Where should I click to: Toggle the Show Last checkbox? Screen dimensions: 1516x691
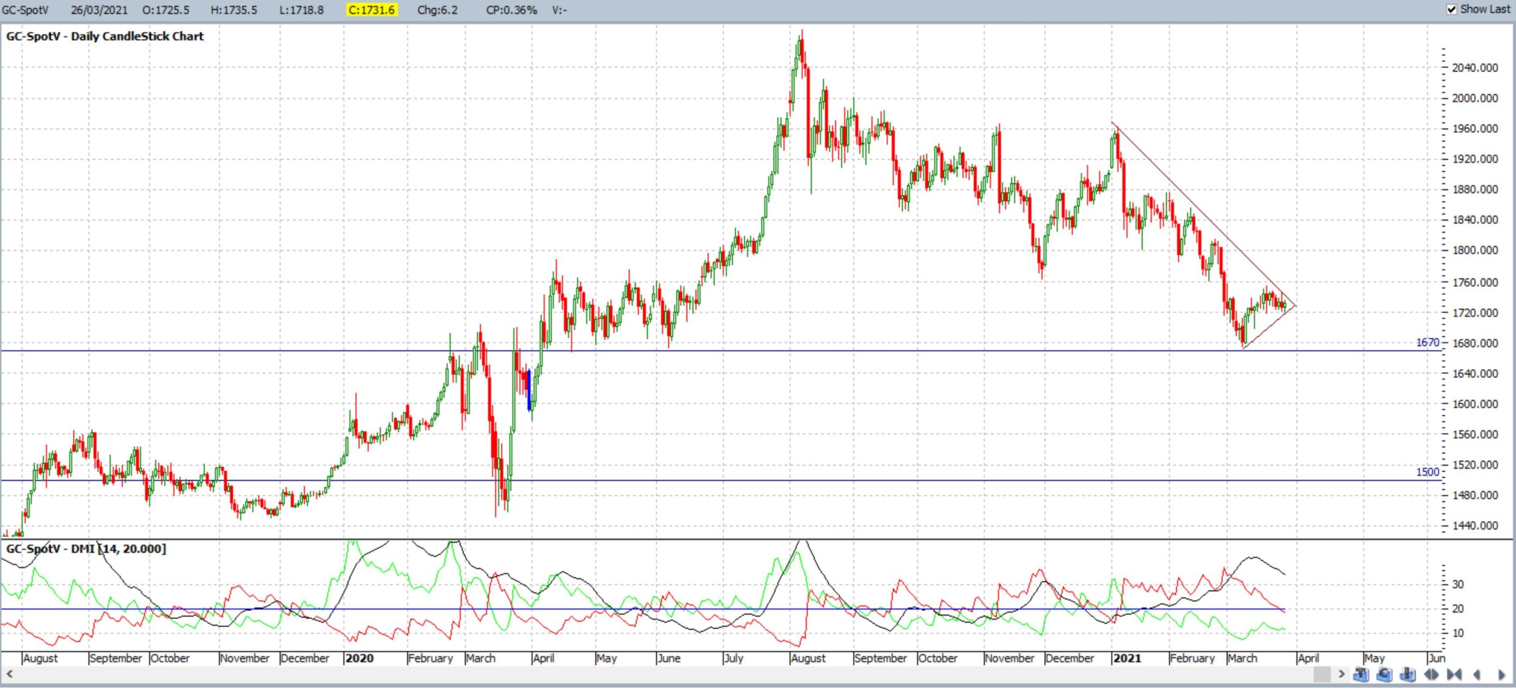[1452, 9]
